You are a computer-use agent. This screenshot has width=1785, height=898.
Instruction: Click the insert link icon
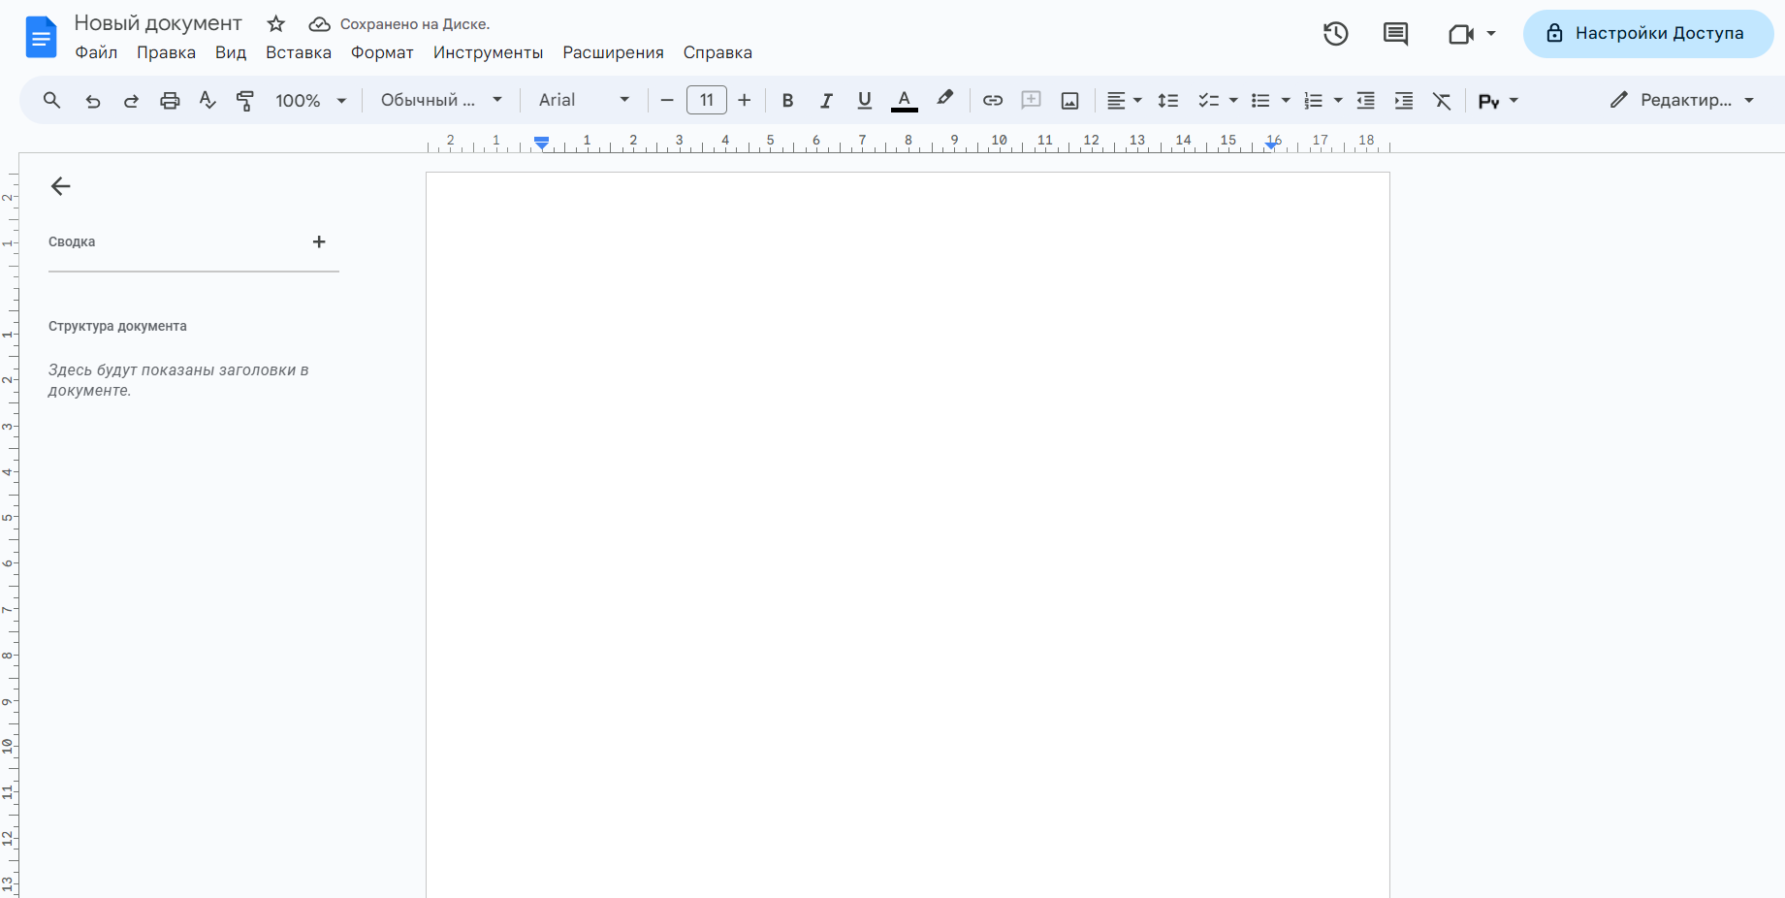click(x=992, y=101)
